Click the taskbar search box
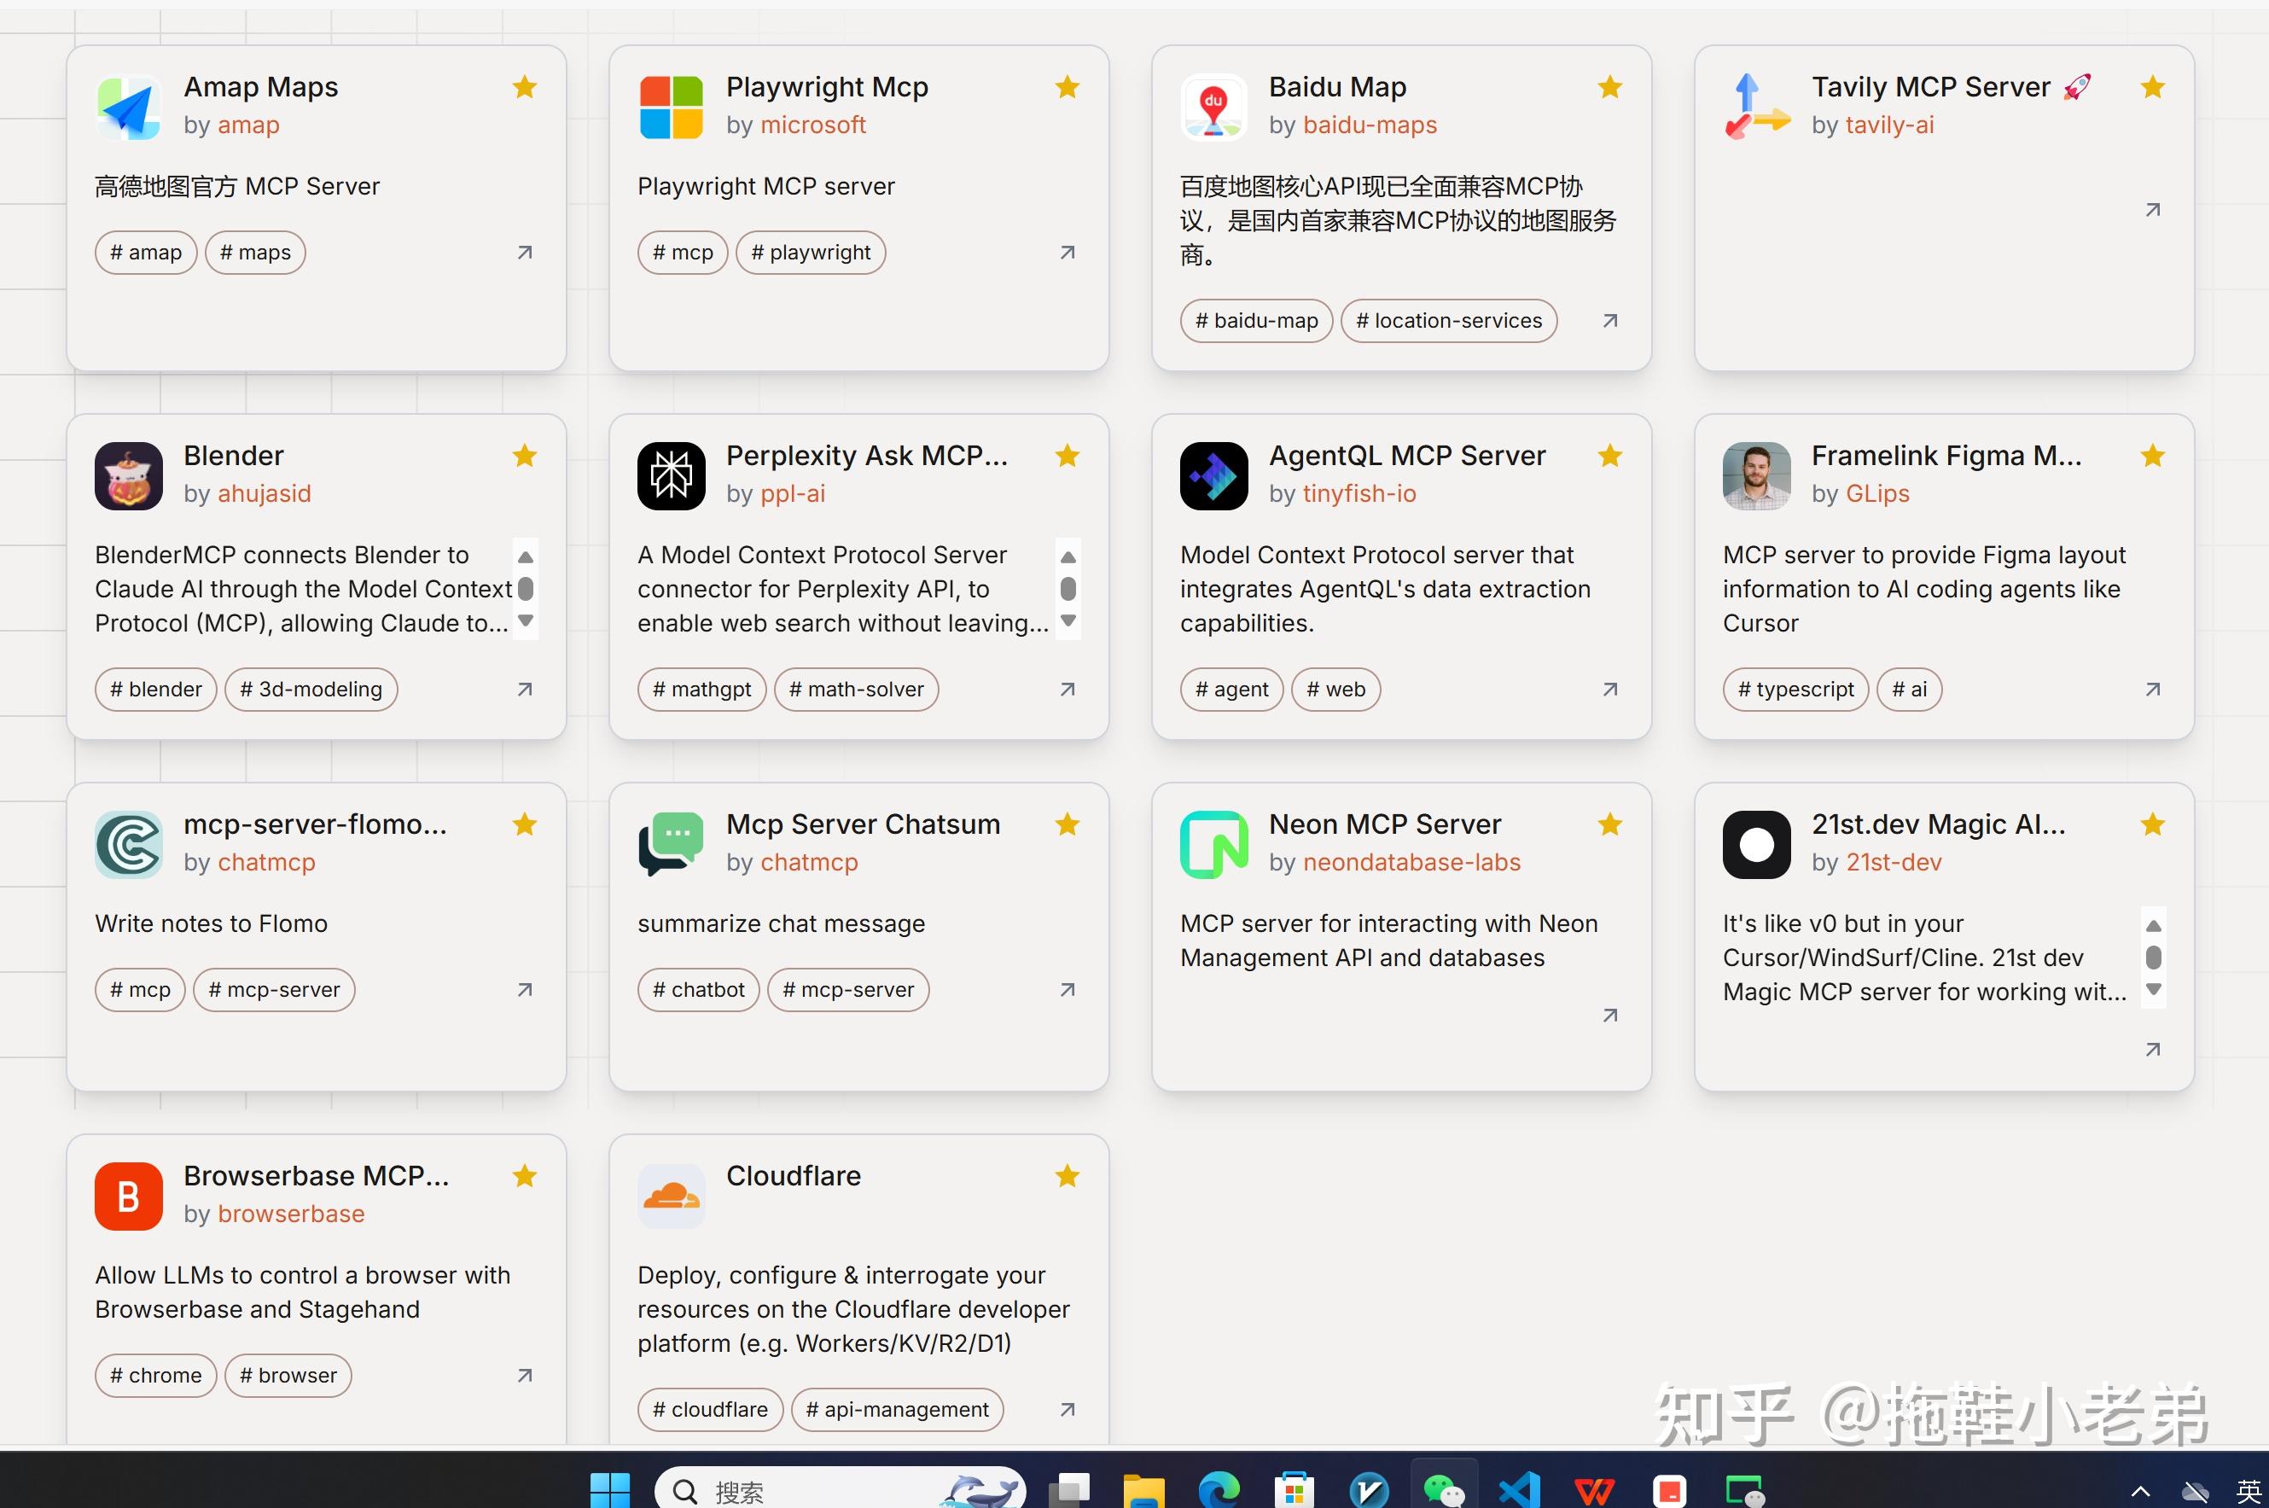Image resolution: width=2269 pixels, height=1508 pixels. click(840, 1490)
